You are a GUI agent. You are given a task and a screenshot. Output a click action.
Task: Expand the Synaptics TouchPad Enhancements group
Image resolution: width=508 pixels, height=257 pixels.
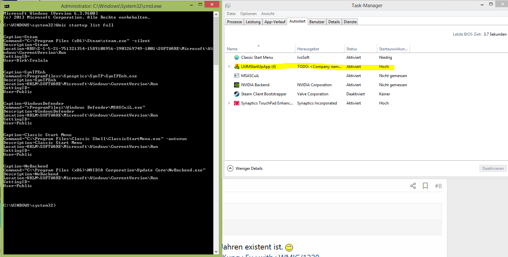pos(229,103)
